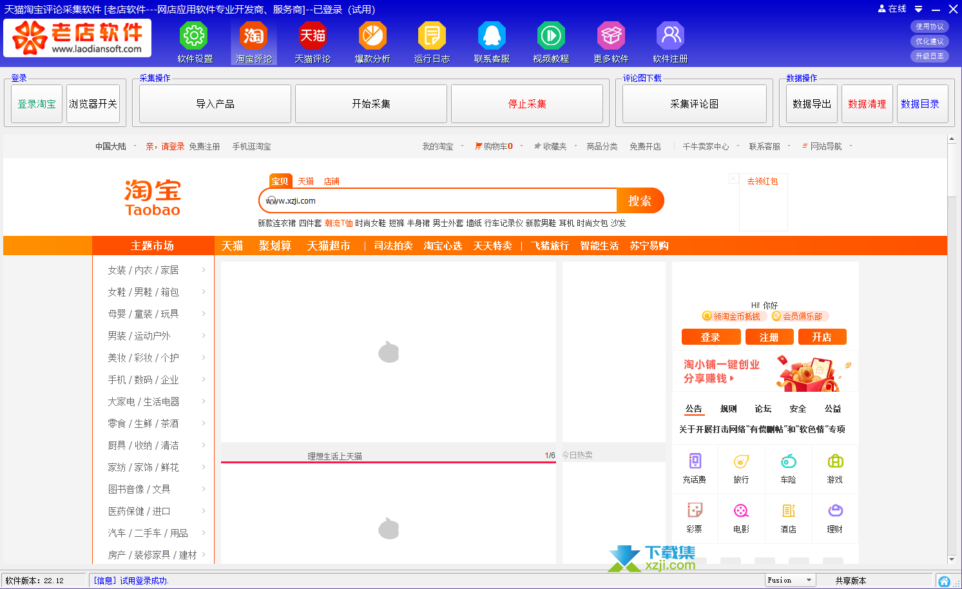Click the 软件注册 registration icon
This screenshot has width=962, height=589.
[670, 35]
